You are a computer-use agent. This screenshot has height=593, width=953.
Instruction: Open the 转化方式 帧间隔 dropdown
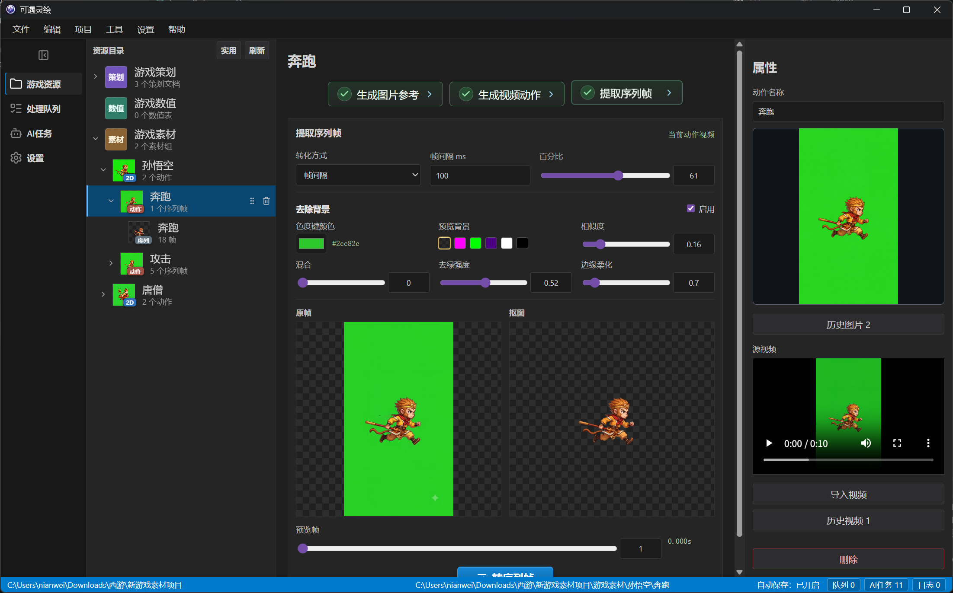(358, 175)
